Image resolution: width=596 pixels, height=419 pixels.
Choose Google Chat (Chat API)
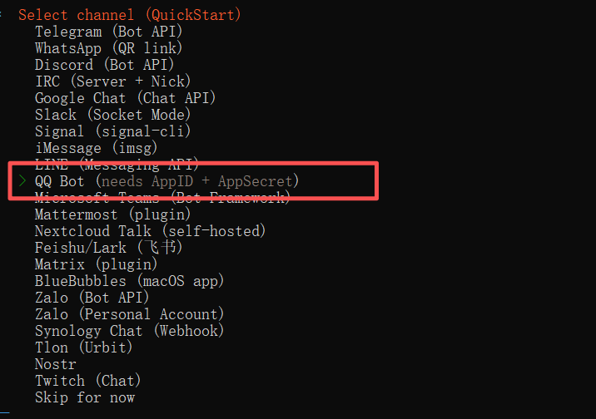click(x=125, y=98)
